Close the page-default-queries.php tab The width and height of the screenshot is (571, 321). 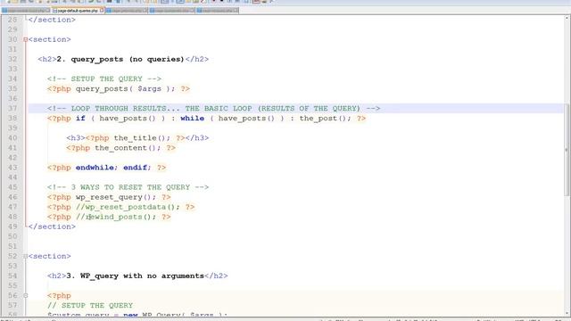pyautogui.click(x=102, y=11)
